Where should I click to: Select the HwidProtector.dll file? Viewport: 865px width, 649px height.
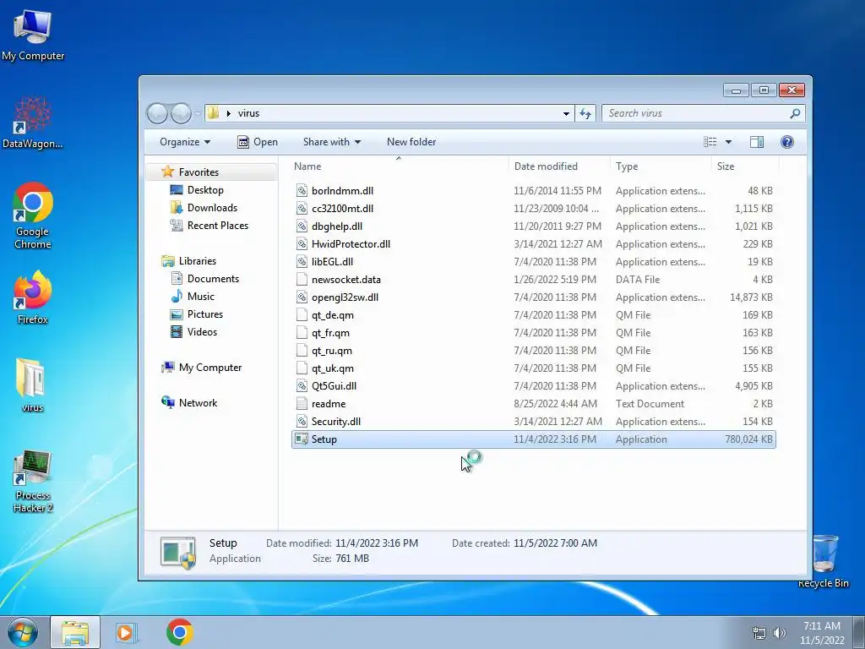(x=534, y=244)
